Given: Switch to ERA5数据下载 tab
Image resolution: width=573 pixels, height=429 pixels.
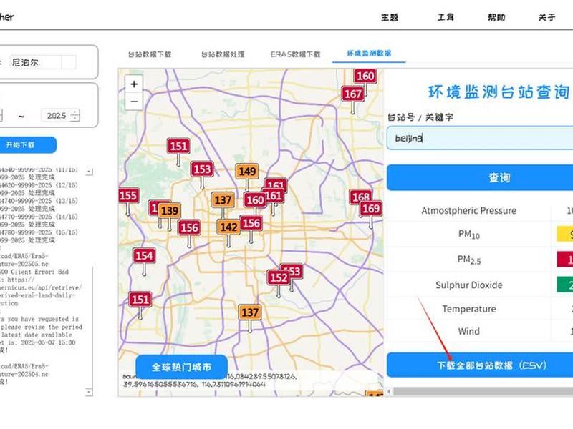Looking at the screenshot, I should (x=295, y=54).
